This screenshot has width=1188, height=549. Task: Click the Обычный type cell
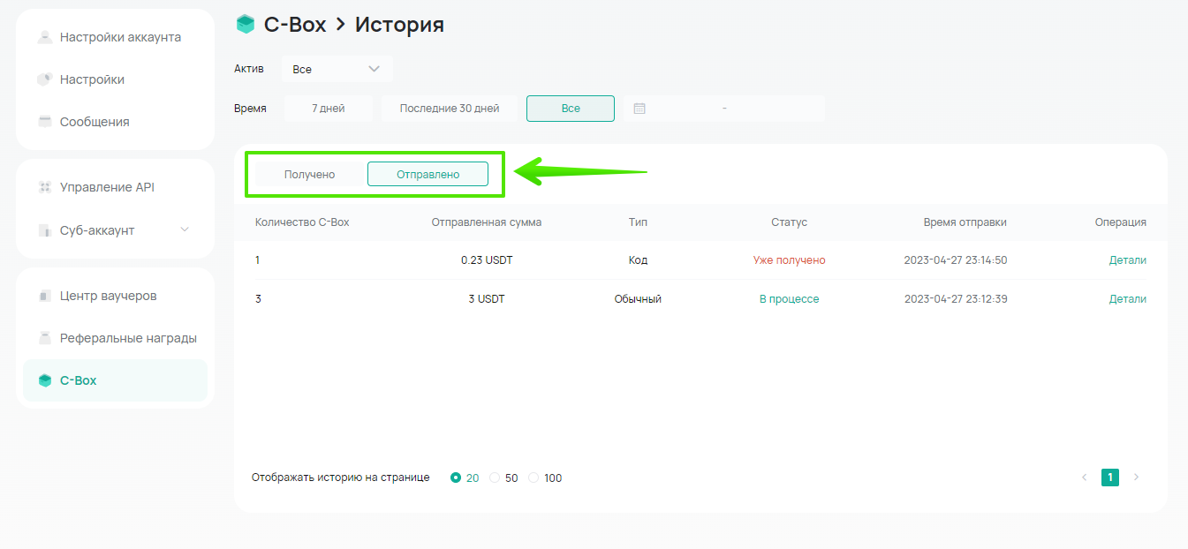click(638, 299)
